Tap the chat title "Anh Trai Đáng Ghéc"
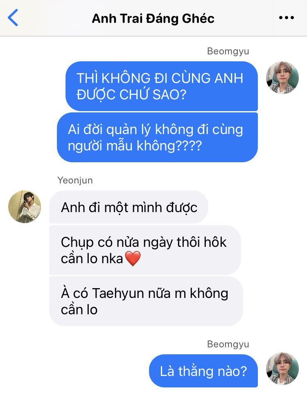The height and width of the screenshot is (396, 307). (x=153, y=18)
